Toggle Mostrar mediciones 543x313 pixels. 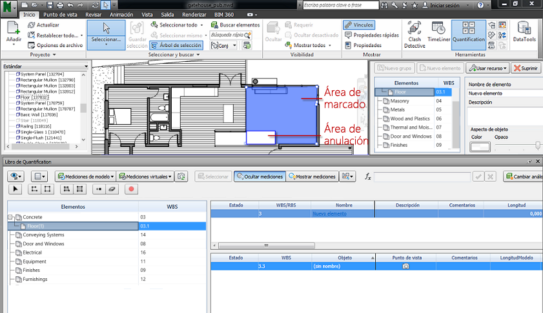tap(312, 176)
